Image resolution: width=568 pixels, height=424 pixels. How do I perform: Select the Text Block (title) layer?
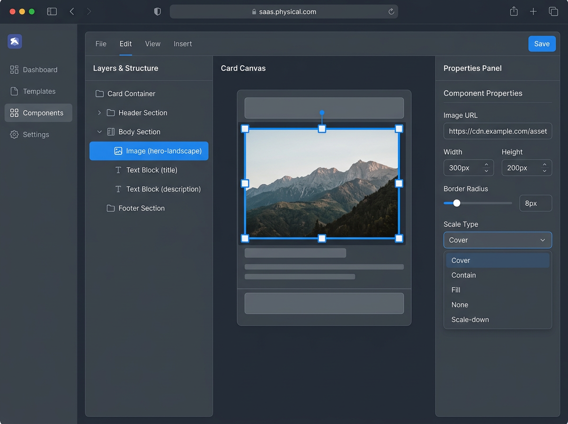tap(149, 170)
